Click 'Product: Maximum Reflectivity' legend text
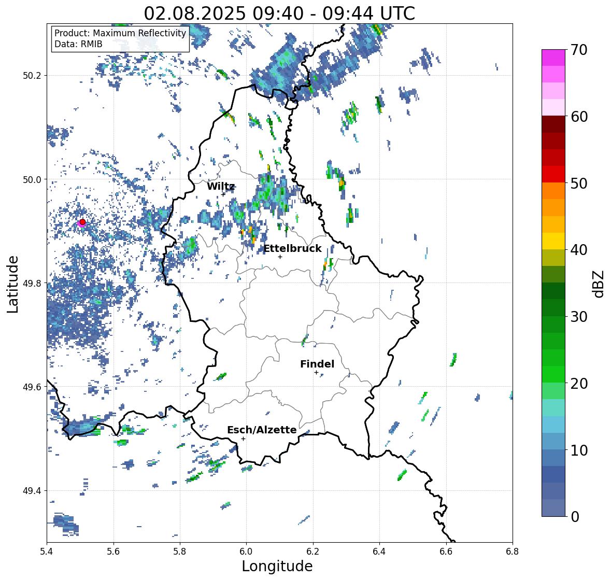This screenshot has height=579, width=611. click(120, 33)
